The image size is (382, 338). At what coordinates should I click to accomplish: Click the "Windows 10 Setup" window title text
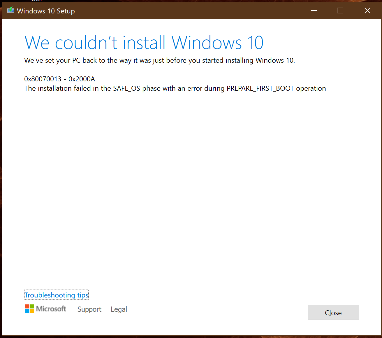46,11
